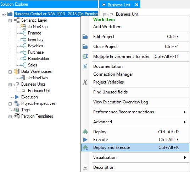Select the Receivables tree item
190x172 pixels.
[x=38, y=59]
